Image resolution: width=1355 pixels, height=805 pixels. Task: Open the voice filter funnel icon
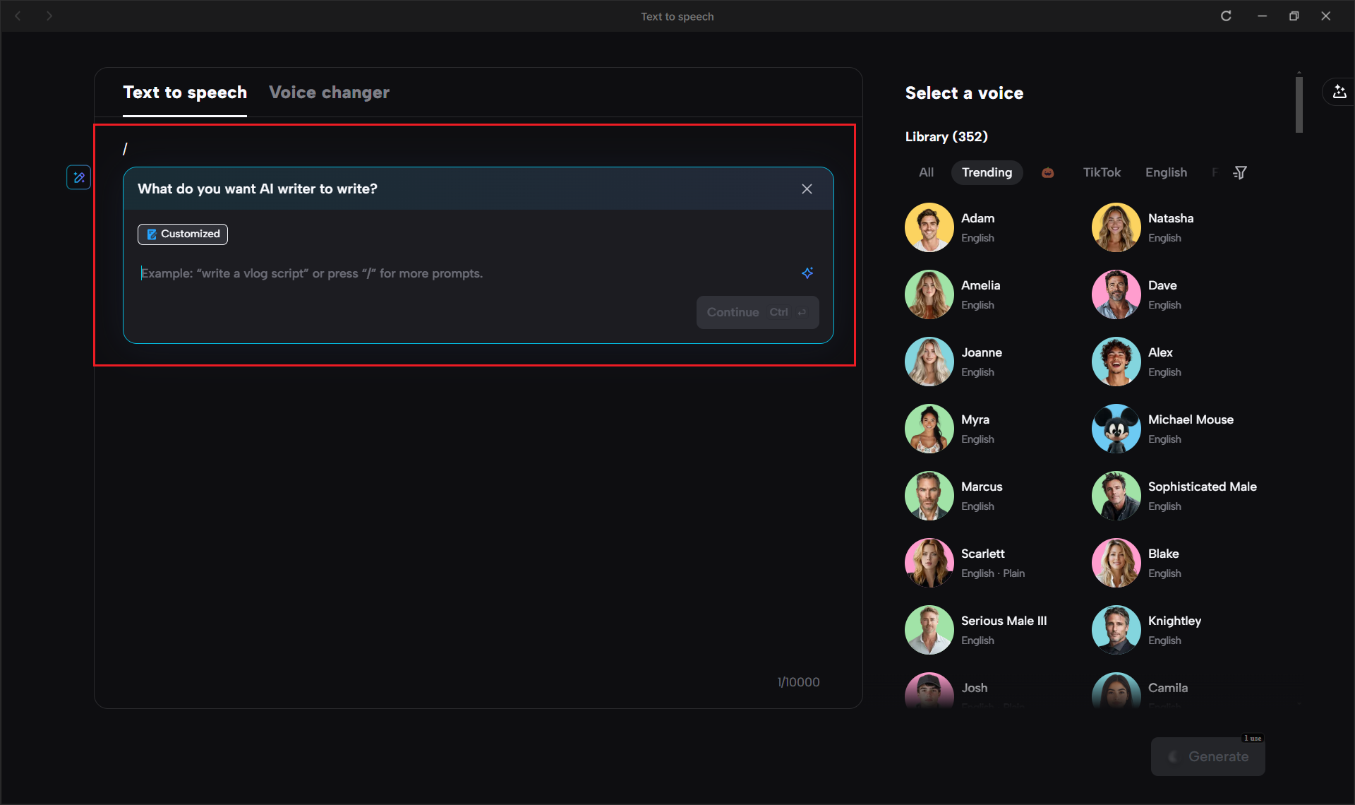[1240, 172]
